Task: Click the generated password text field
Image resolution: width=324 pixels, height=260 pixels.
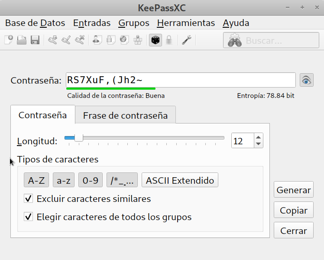Action: (181, 80)
